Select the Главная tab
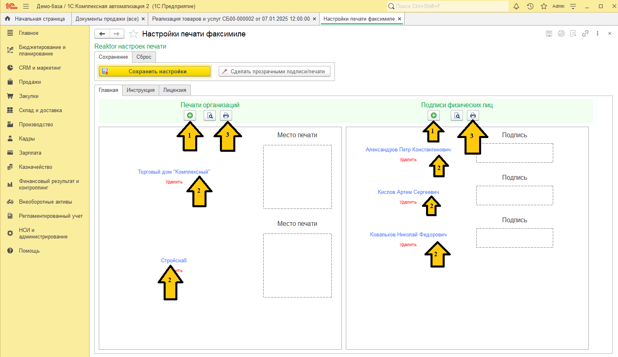This screenshot has height=357, width=618. click(109, 90)
